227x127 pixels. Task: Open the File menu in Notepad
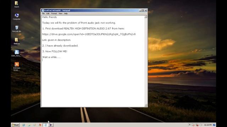(43, 13)
